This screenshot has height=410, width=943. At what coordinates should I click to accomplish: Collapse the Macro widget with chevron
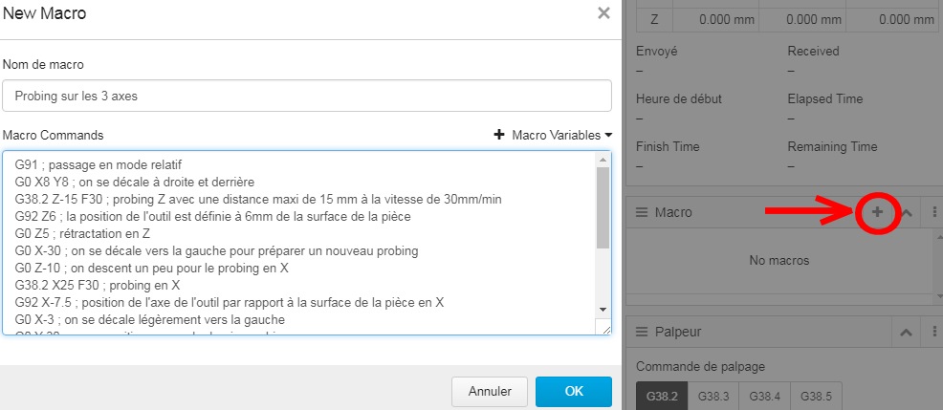907,212
